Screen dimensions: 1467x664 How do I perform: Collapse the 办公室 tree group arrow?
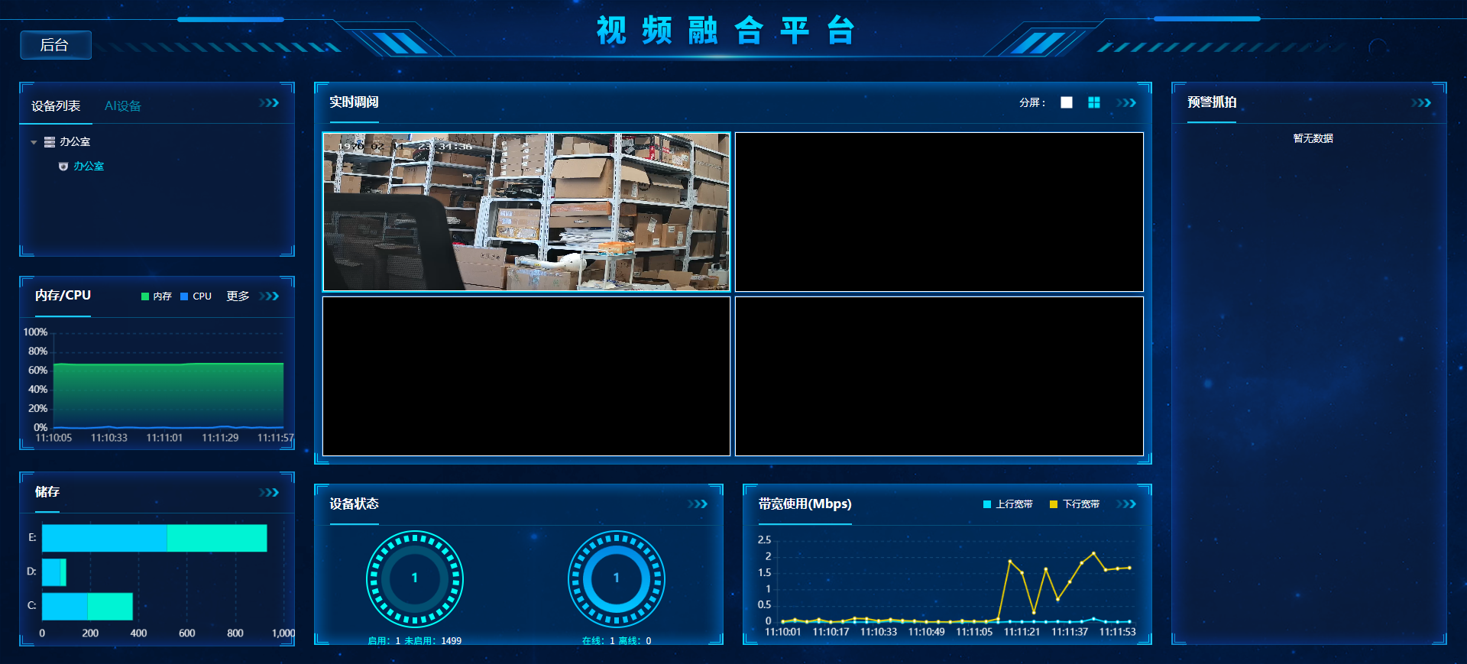click(34, 142)
